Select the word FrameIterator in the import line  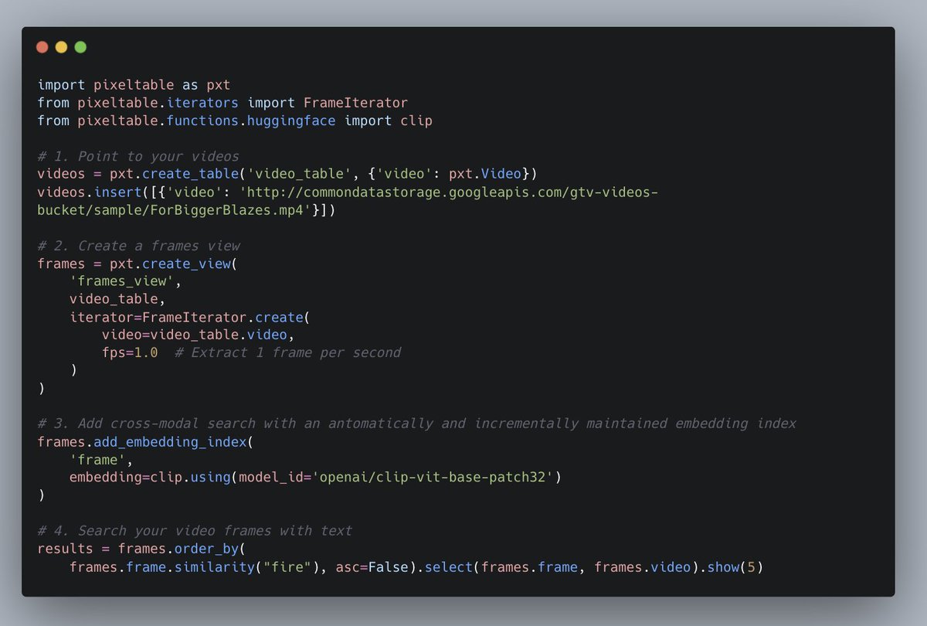coord(355,103)
